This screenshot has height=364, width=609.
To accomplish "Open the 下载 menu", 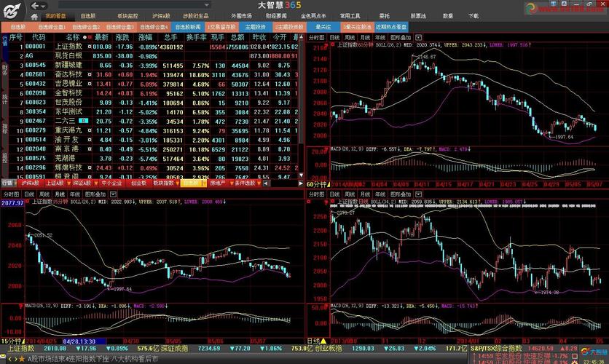I will tap(474, 16).
